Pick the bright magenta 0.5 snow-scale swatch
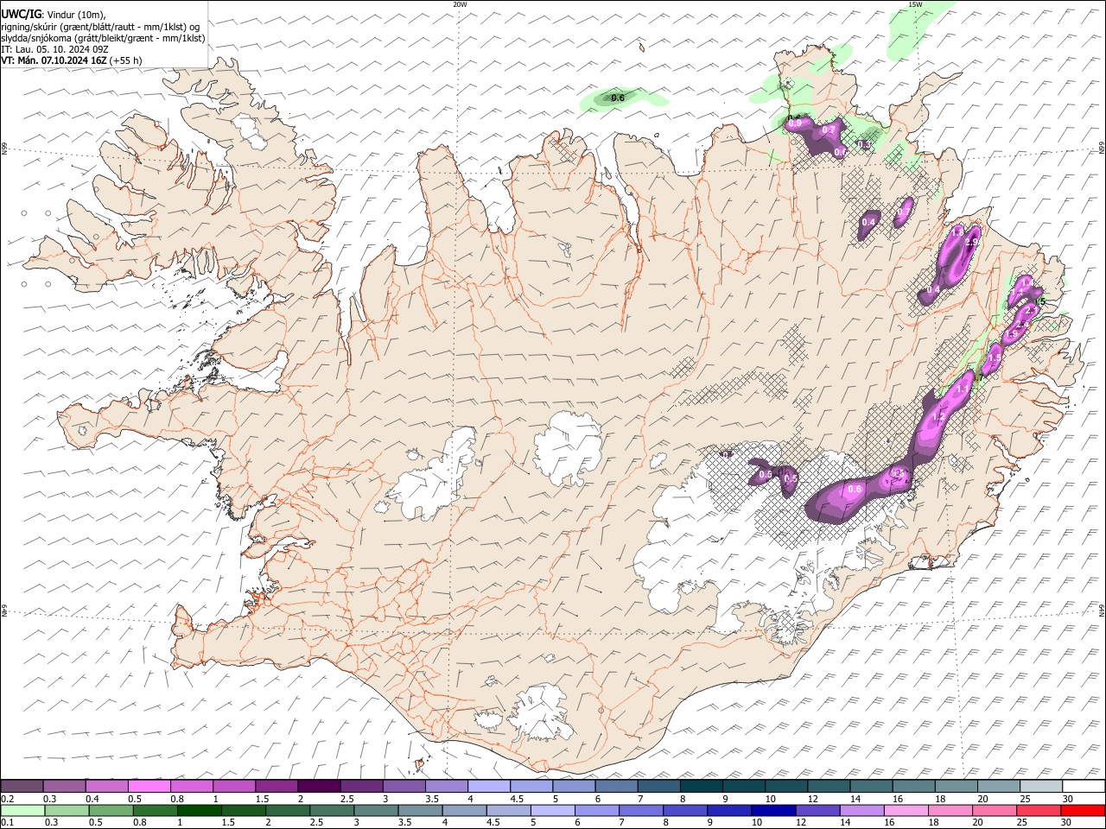This screenshot has height=829, width=1106. pyautogui.click(x=149, y=786)
